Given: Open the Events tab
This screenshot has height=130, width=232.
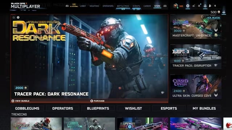Looking at the screenshot, I should 136,6.
